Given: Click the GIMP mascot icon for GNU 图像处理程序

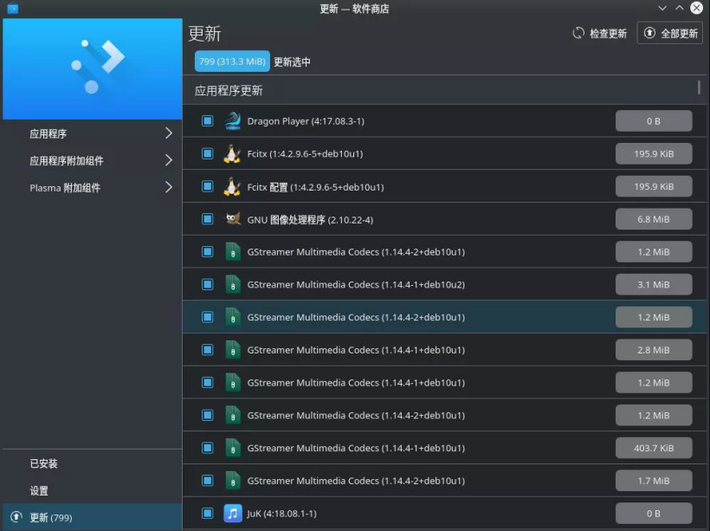Looking at the screenshot, I should [233, 219].
